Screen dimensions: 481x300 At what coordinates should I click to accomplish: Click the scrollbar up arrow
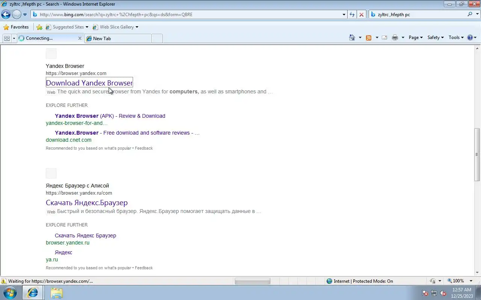[477, 48]
